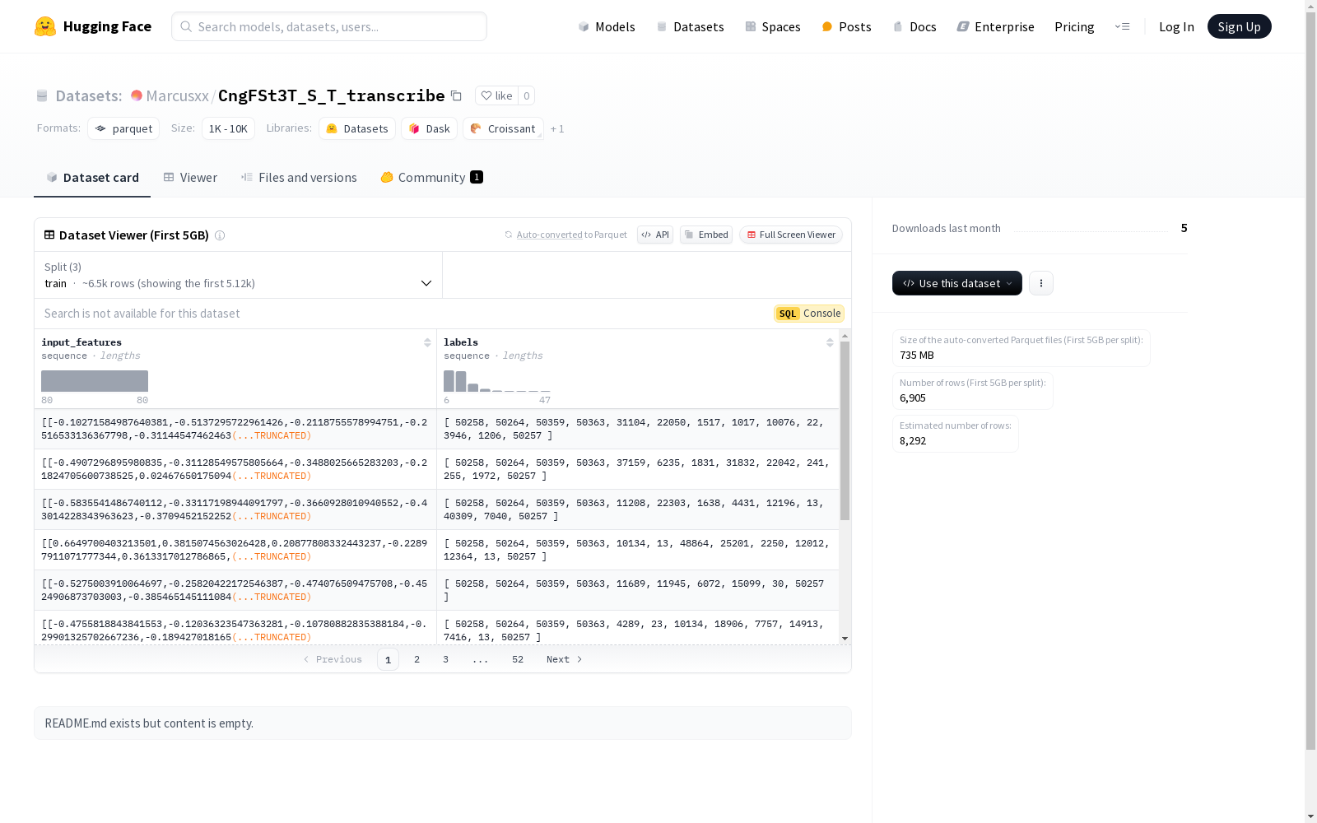Select the parquet format tag
The image size is (1317, 823).
click(x=123, y=128)
